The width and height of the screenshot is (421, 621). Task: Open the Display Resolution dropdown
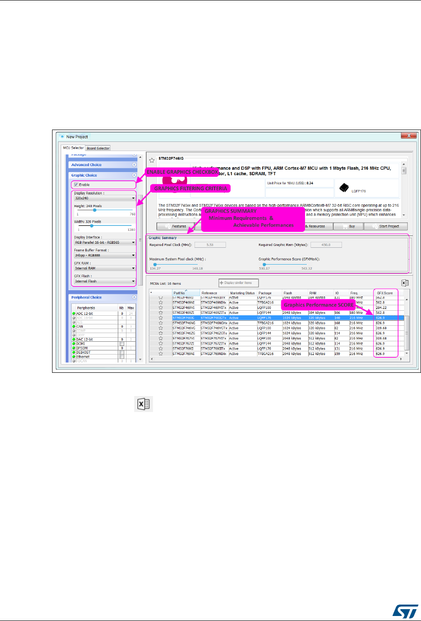105,198
